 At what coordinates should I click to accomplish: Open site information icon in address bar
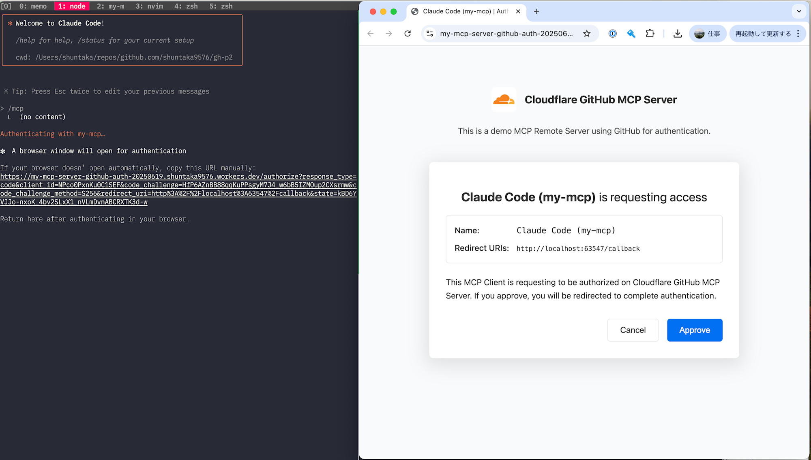[x=430, y=34]
